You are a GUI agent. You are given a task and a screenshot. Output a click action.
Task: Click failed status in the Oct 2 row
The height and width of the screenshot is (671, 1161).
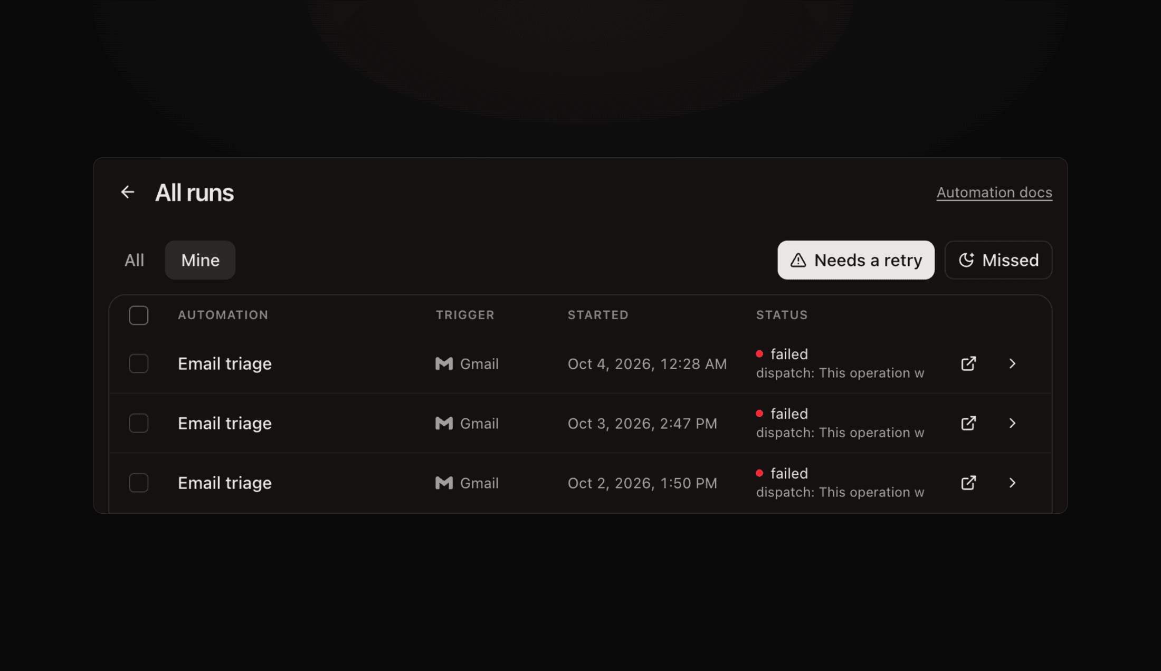(782, 473)
